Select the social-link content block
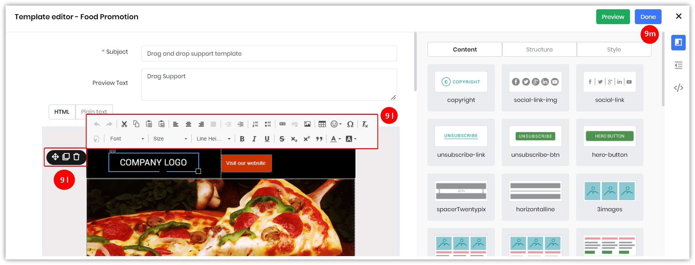Screen dimensions: 695x265 (610, 88)
